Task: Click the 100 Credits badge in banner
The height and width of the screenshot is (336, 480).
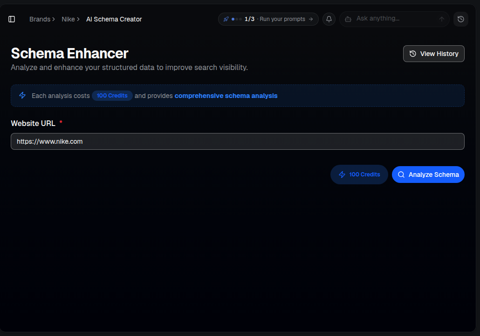Action: coord(112,96)
